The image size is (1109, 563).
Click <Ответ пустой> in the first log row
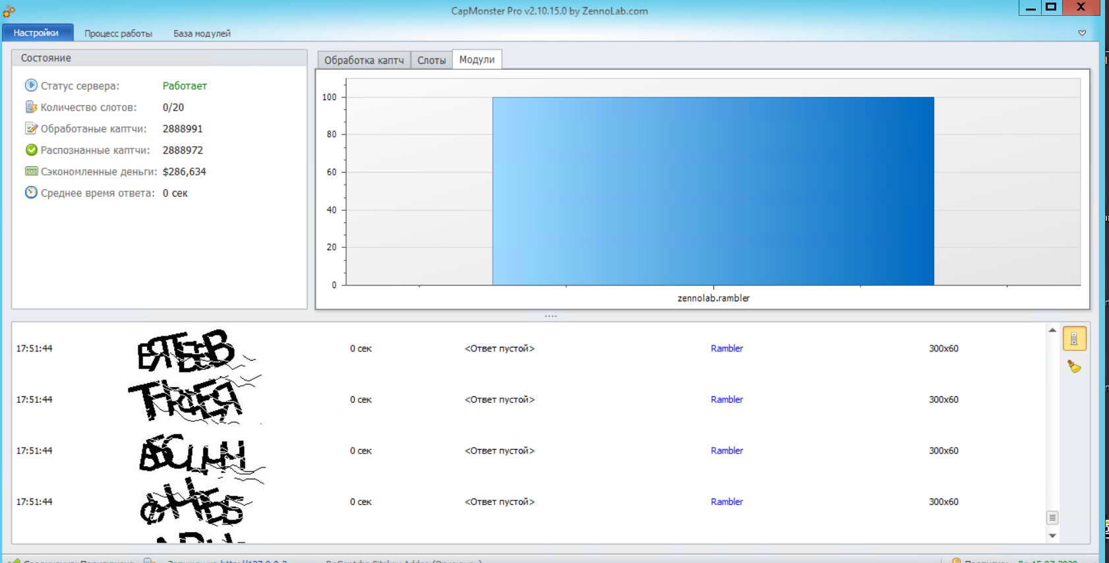pos(500,349)
